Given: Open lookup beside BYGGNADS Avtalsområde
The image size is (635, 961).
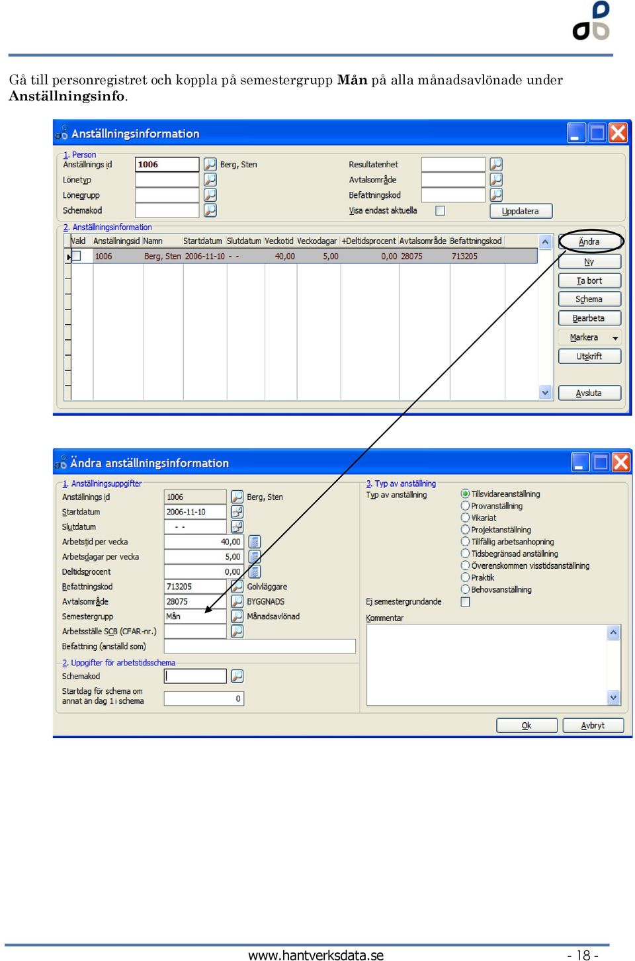Looking at the screenshot, I should [x=237, y=601].
